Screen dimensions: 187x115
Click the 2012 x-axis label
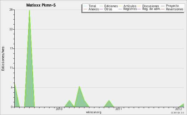pyautogui.click(x=178, y=109)
